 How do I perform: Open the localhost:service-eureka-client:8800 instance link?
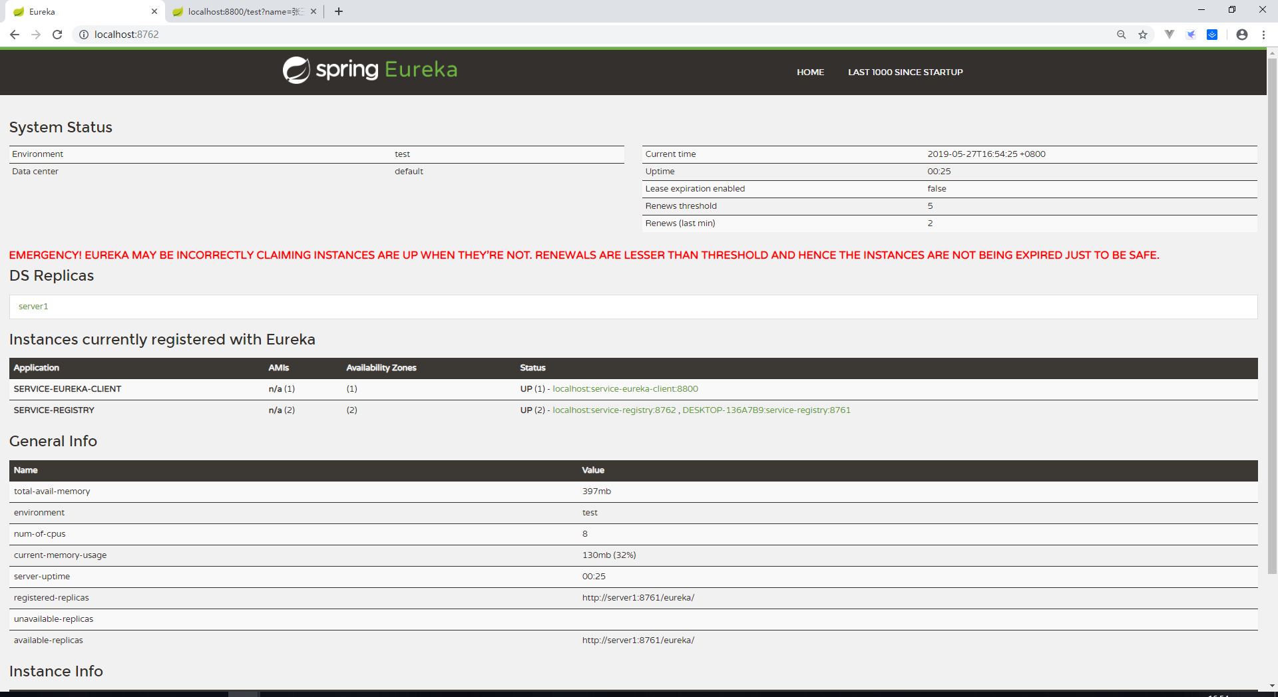[626, 389]
